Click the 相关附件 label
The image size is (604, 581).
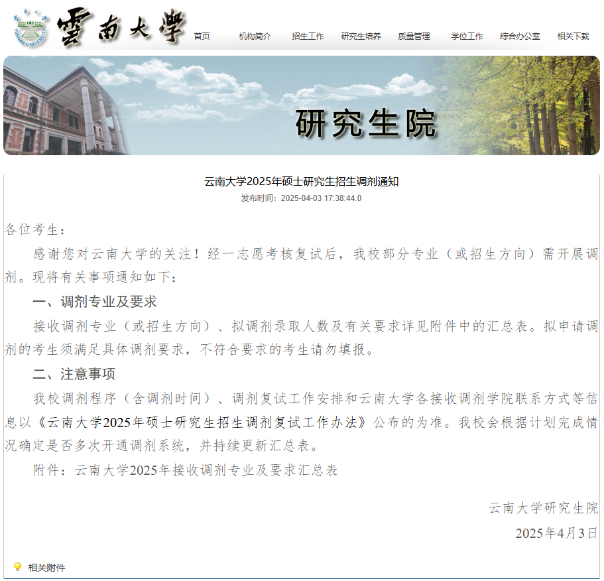coord(46,568)
